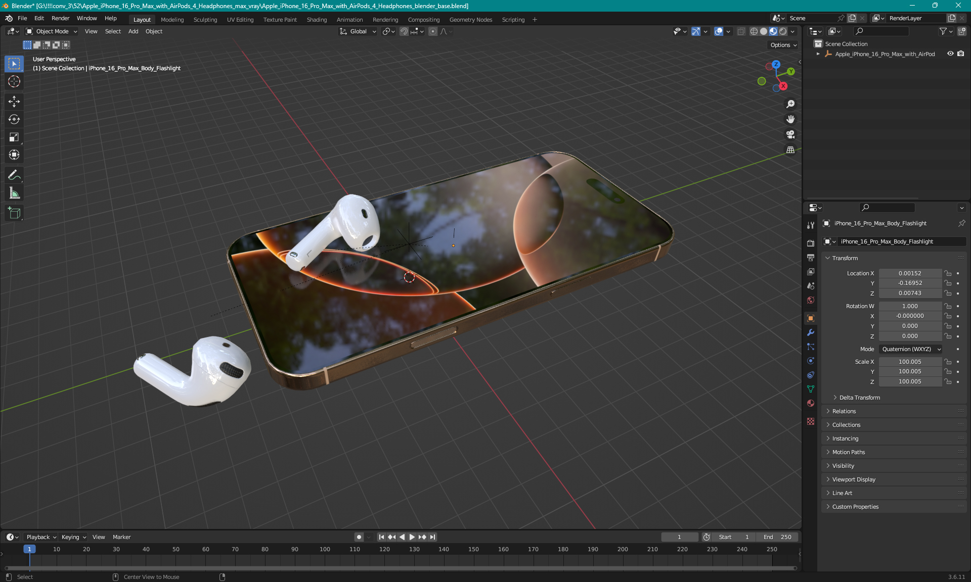This screenshot has height=582, width=971.
Task: Switch to rendered viewport shading
Action: [783, 31]
